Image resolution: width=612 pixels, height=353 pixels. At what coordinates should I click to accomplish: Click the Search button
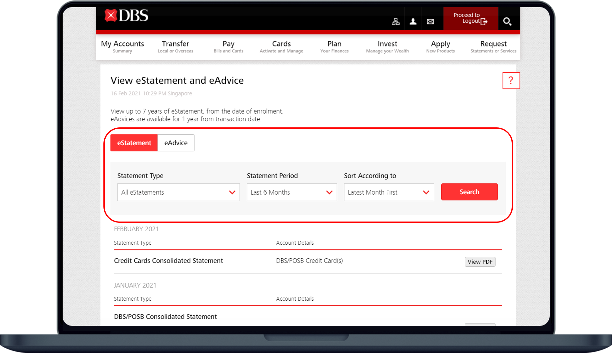(469, 192)
